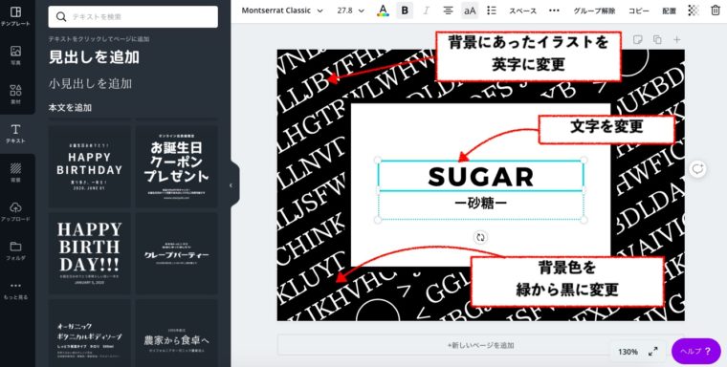Select the グレープパーティー text template

click(x=177, y=253)
